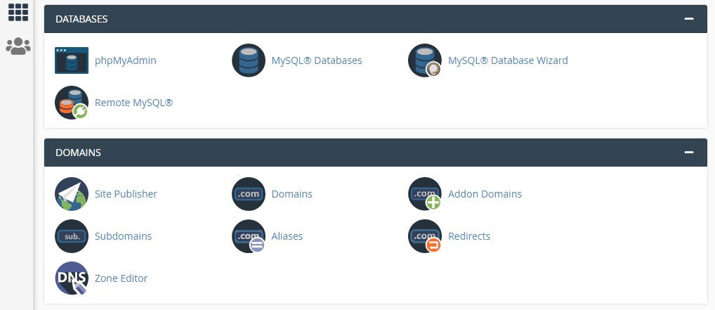
Task: Click the phpMyAdmin icon
Action: click(72, 60)
